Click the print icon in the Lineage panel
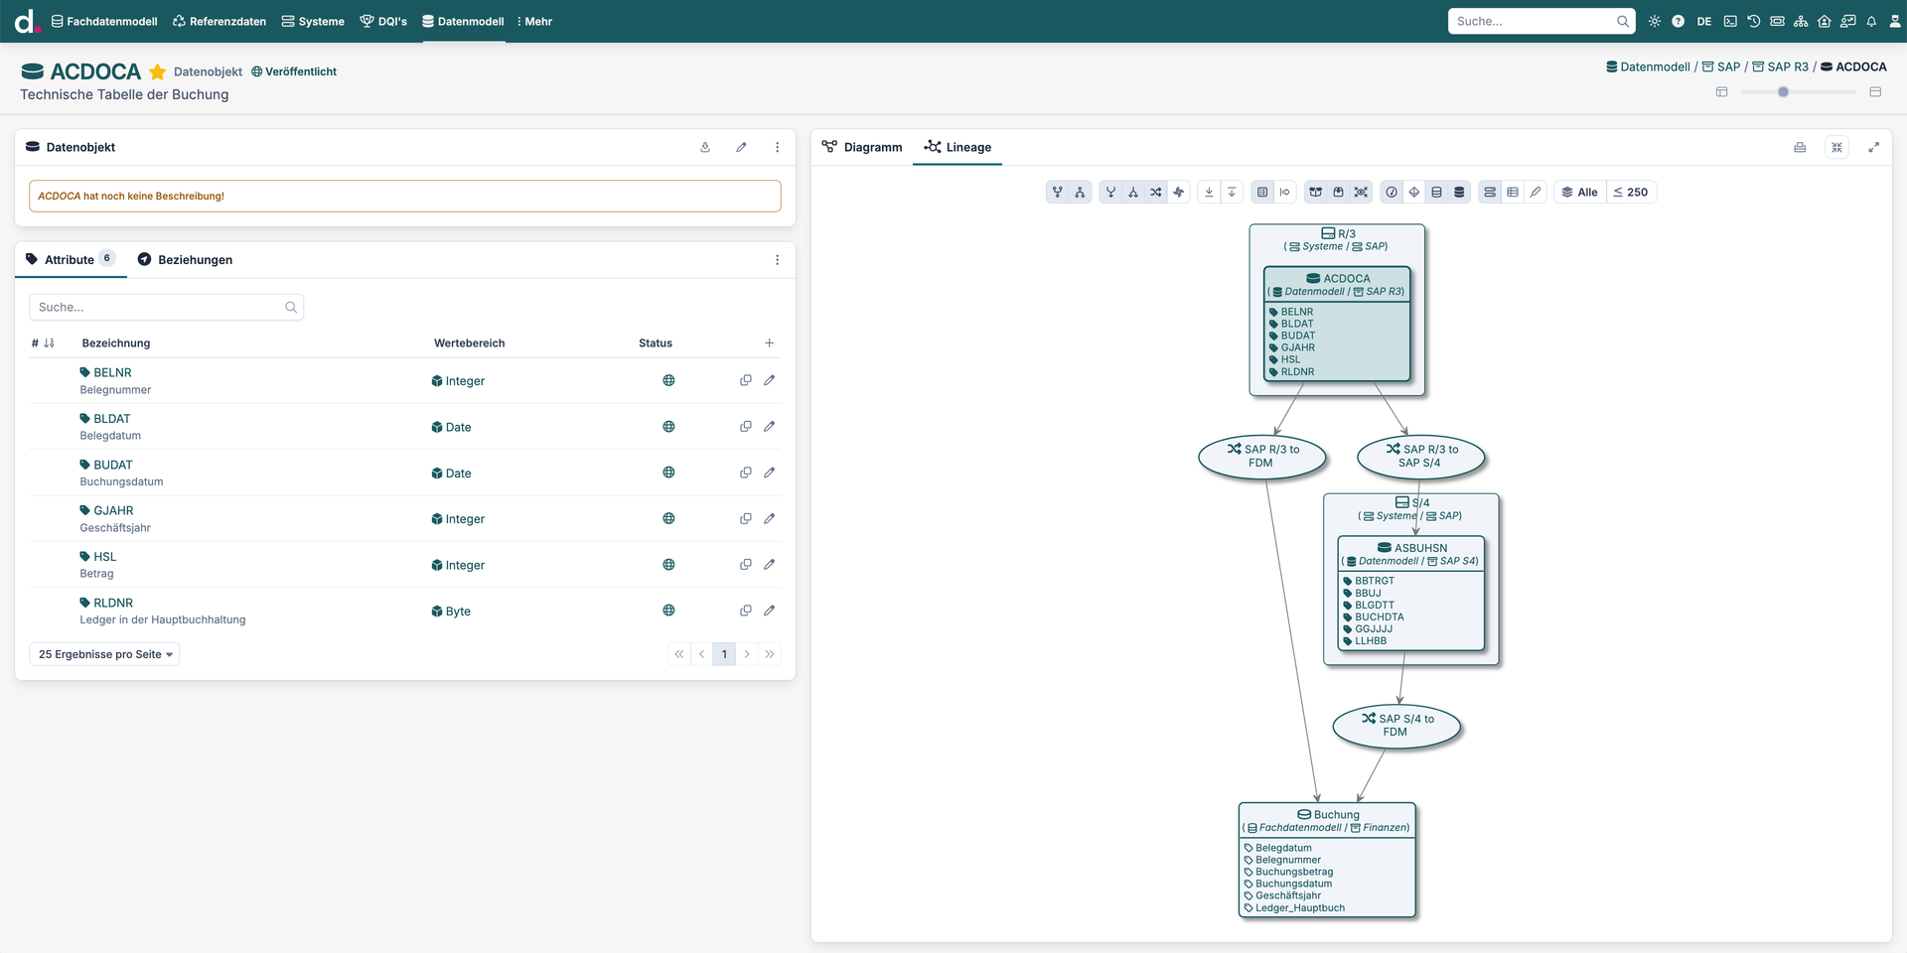 pos(1800,147)
